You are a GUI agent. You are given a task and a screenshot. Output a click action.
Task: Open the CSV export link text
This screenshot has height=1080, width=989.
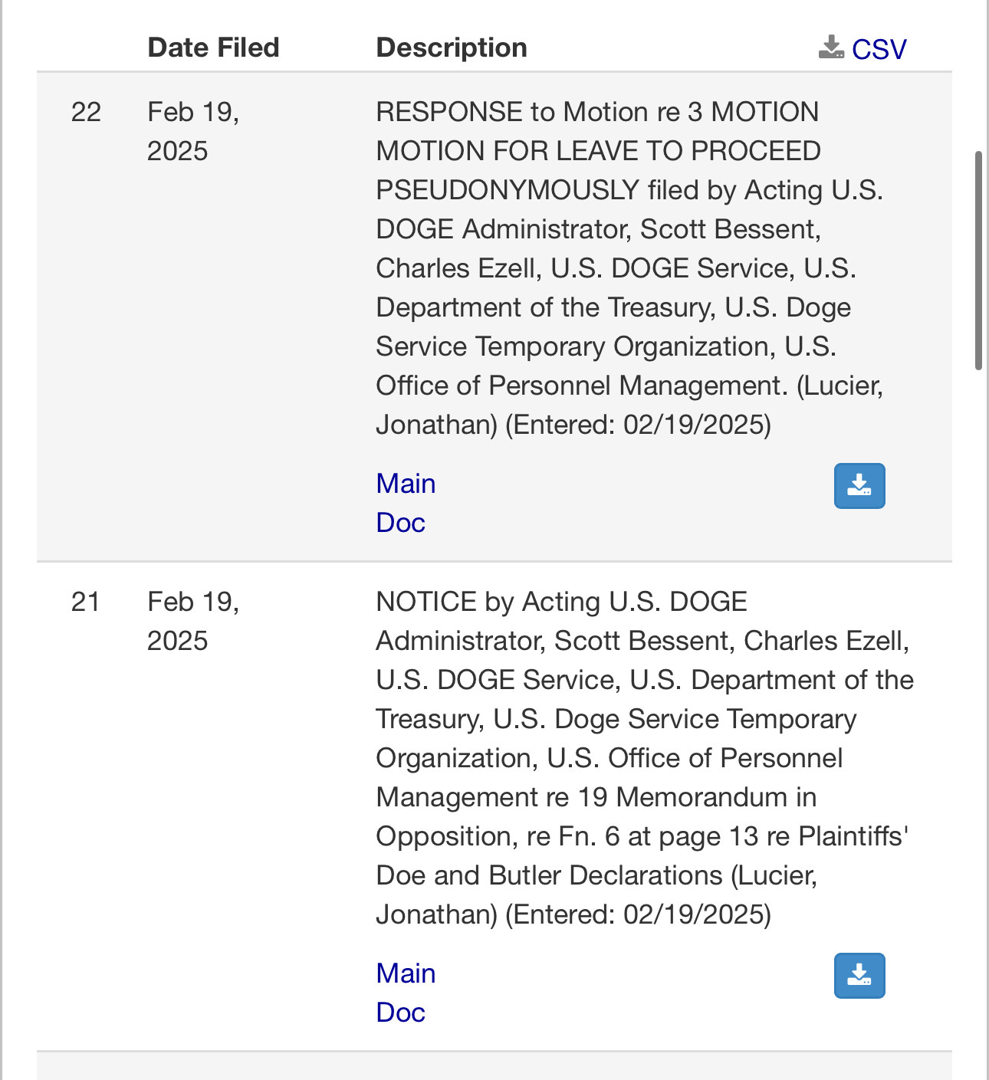879,49
